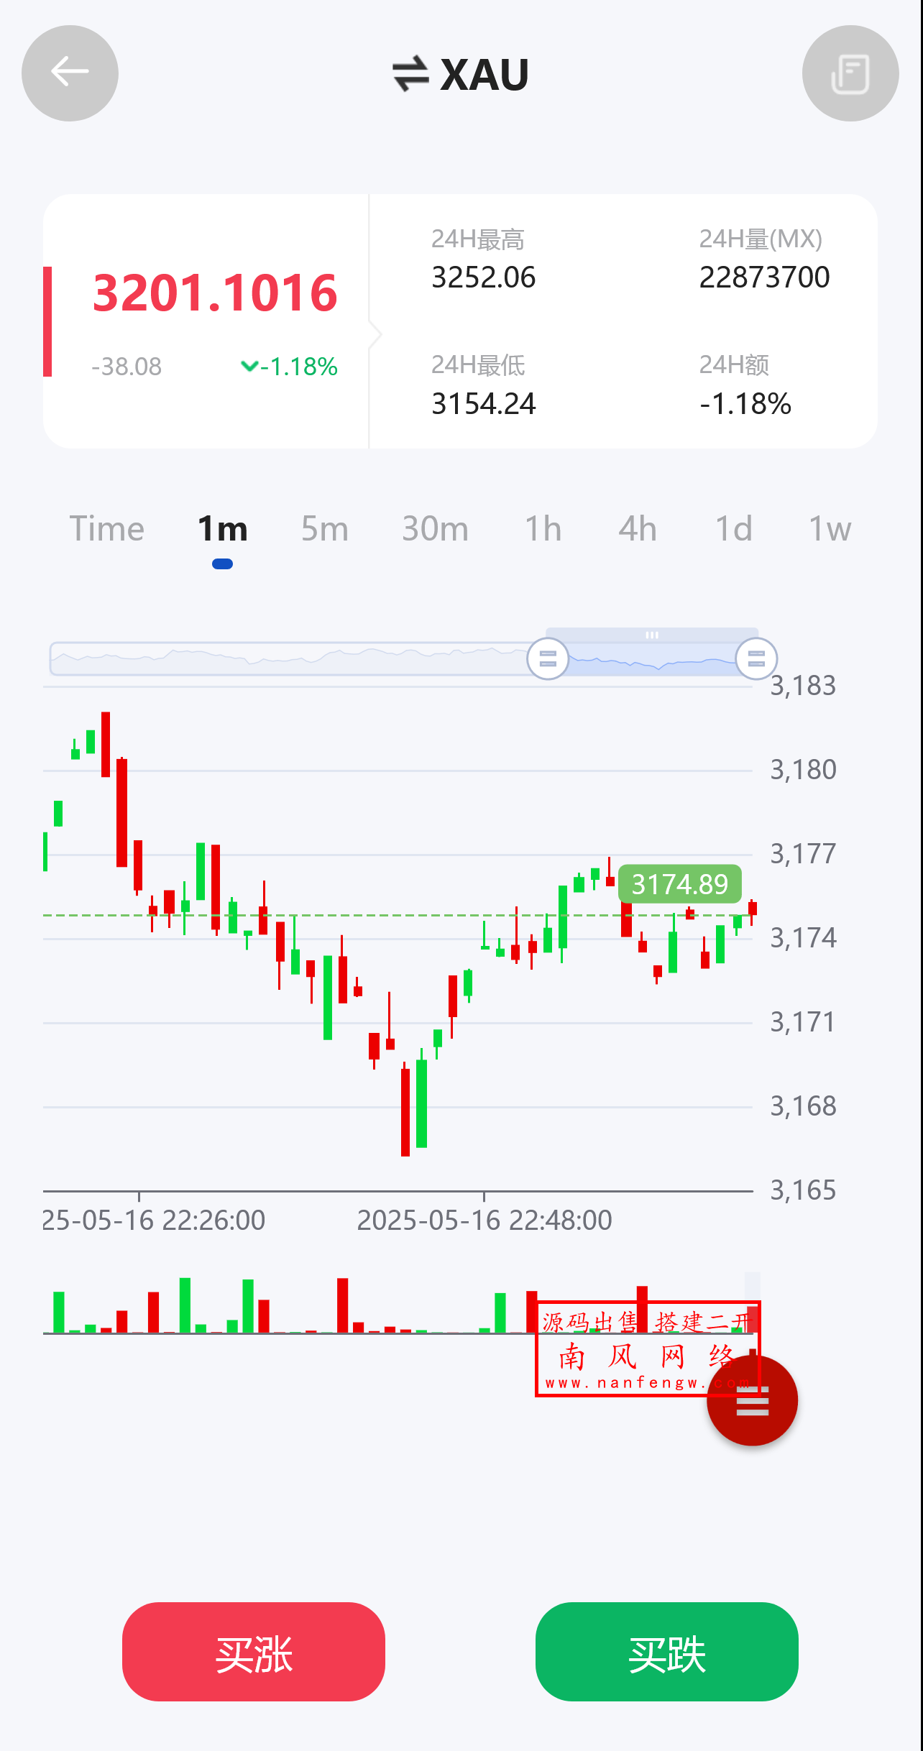Tap the swap pair icon beside XAU
The width and height of the screenshot is (923, 1751).
coord(410,74)
